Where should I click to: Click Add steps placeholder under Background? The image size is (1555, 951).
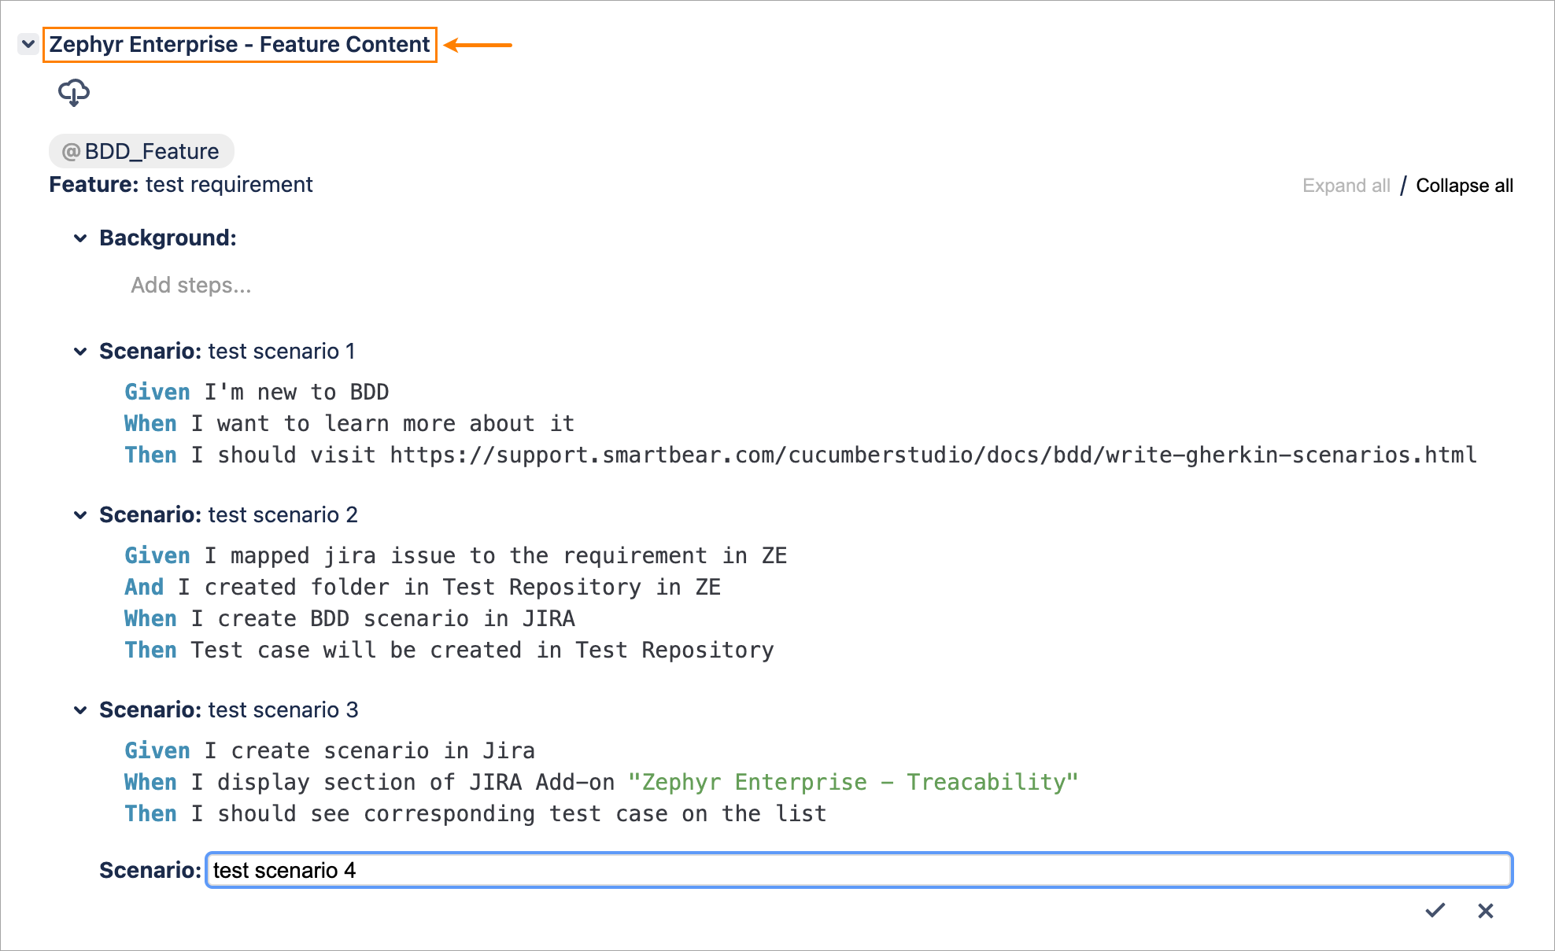[190, 285]
